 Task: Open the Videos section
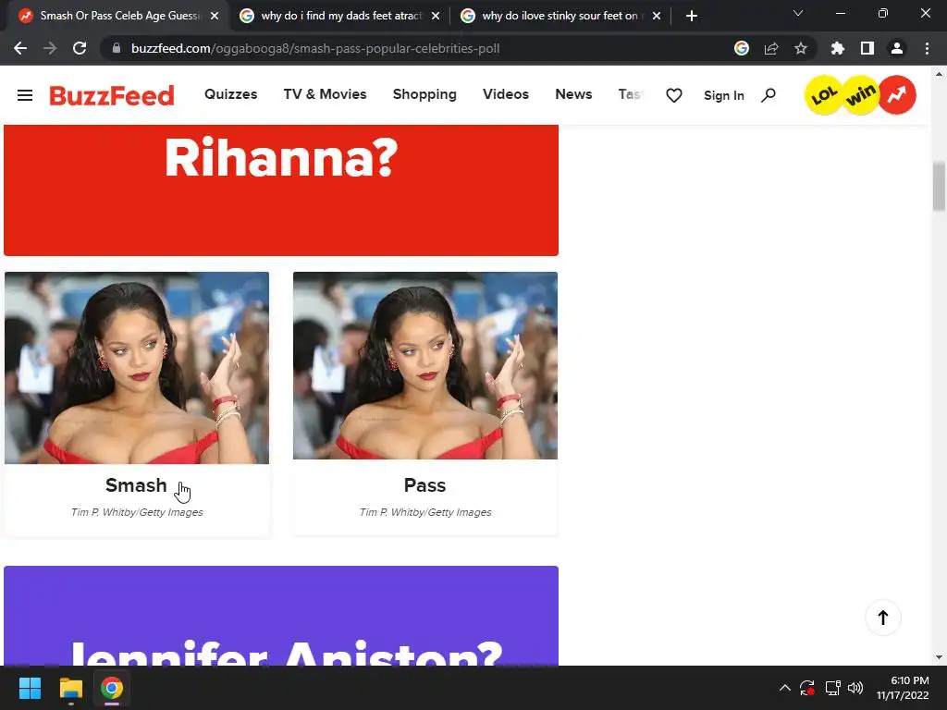[506, 94]
